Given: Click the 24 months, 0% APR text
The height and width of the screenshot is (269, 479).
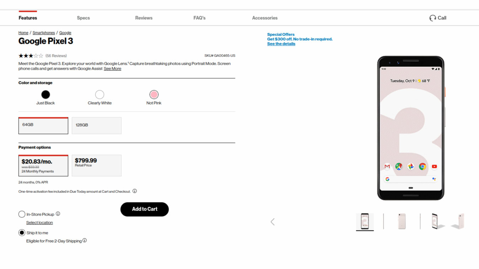Looking at the screenshot, I should (x=33, y=182).
